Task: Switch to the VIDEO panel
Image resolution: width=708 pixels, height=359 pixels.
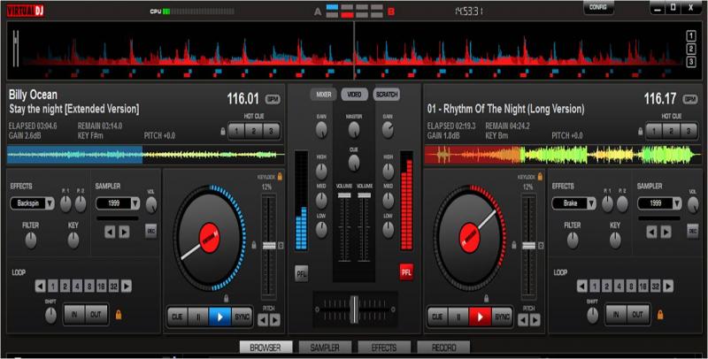Action: tap(354, 95)
